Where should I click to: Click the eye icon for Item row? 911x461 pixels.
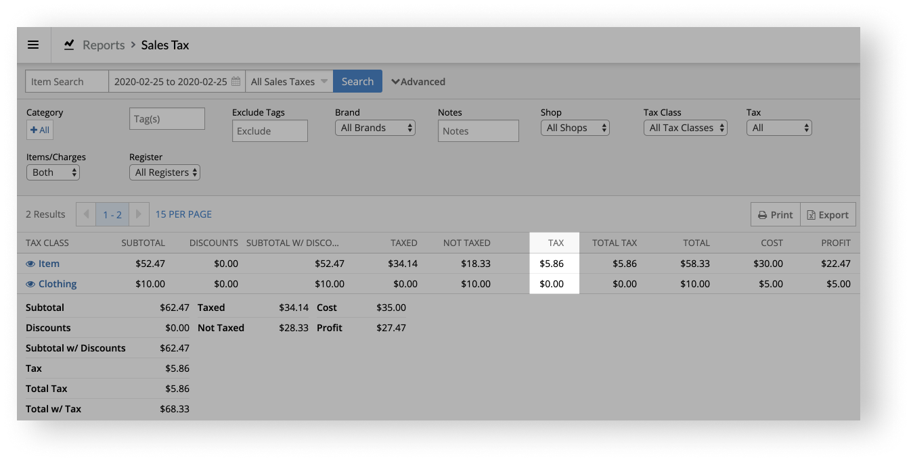30,264
